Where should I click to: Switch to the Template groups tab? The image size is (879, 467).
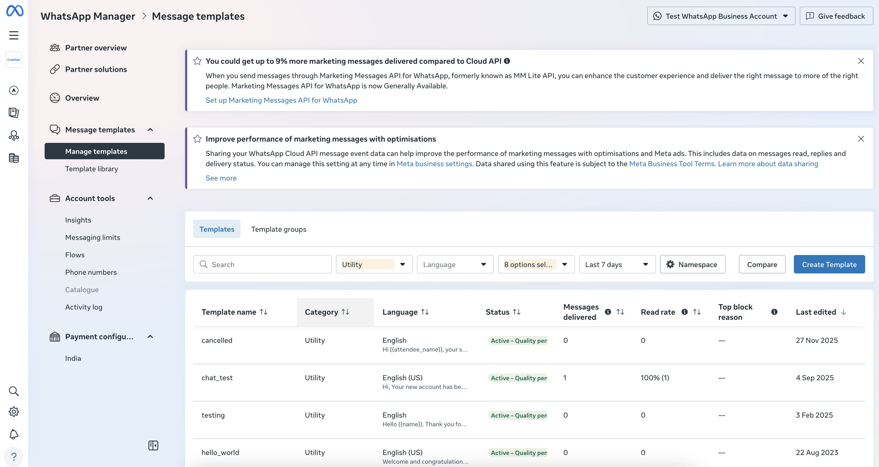pos(278,229)
